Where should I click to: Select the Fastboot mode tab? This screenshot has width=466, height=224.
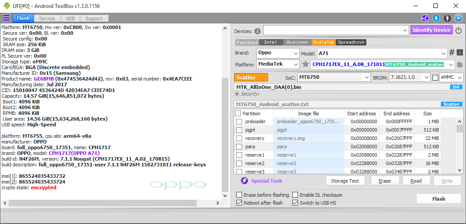pos(247,42)
